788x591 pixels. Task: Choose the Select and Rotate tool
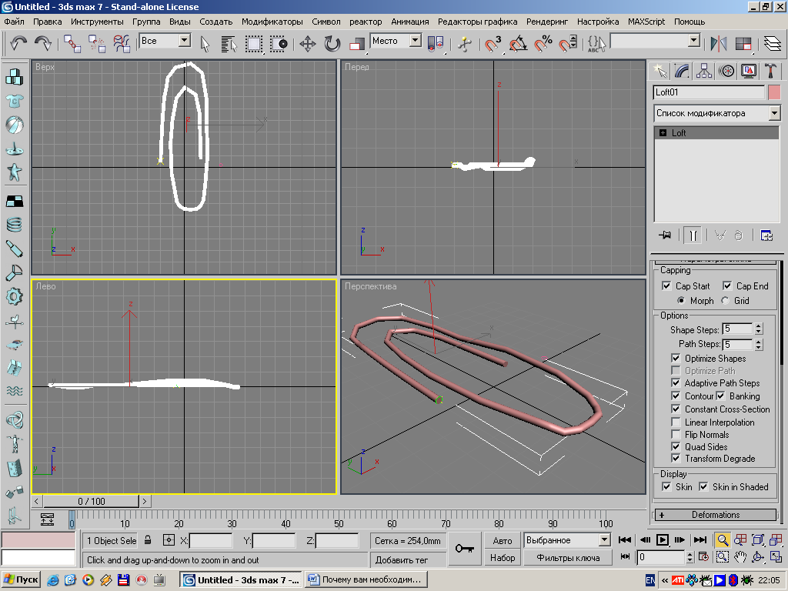(332, 44)
